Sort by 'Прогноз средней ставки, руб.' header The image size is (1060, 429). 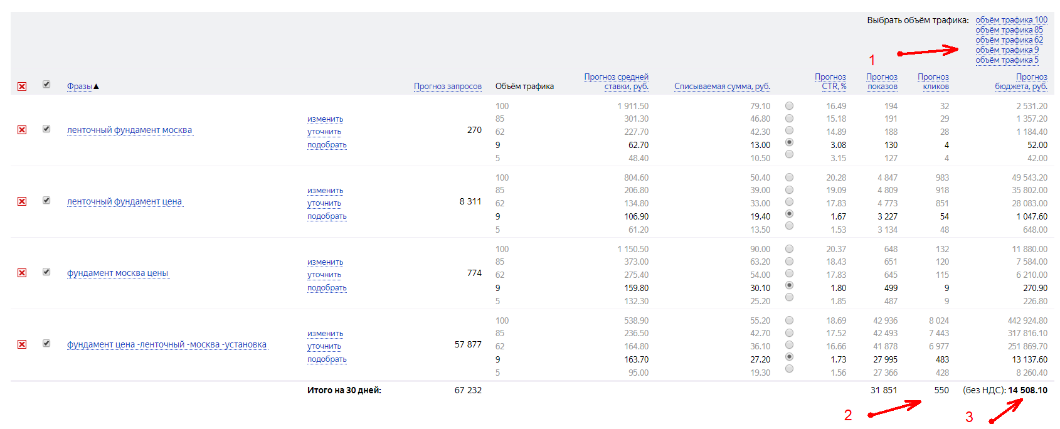(616, 82)
